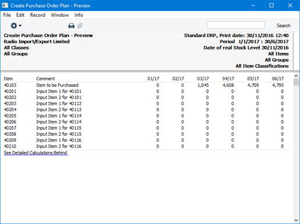
Task: Click the 'Item to be Purchased' comment
Action: 58,85
